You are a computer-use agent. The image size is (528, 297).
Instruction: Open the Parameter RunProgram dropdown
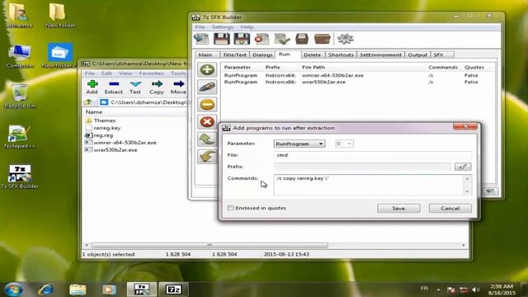[x=299, y=144]
